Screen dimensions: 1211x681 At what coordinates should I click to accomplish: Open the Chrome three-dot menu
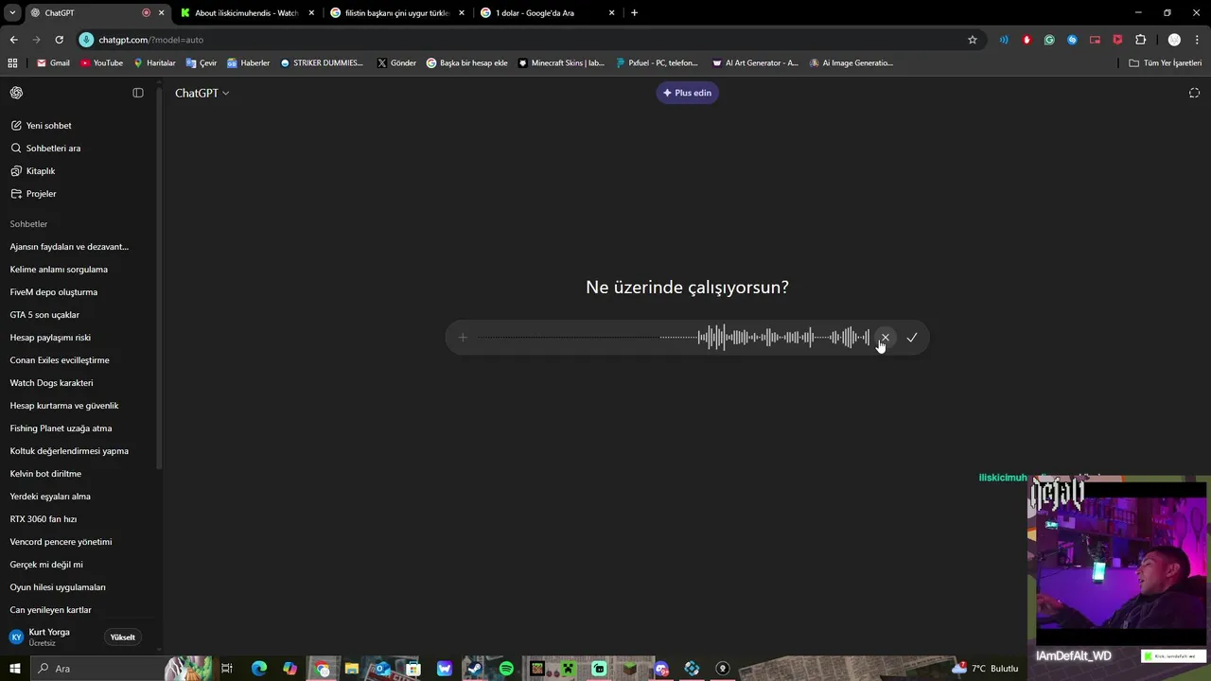1198,40
